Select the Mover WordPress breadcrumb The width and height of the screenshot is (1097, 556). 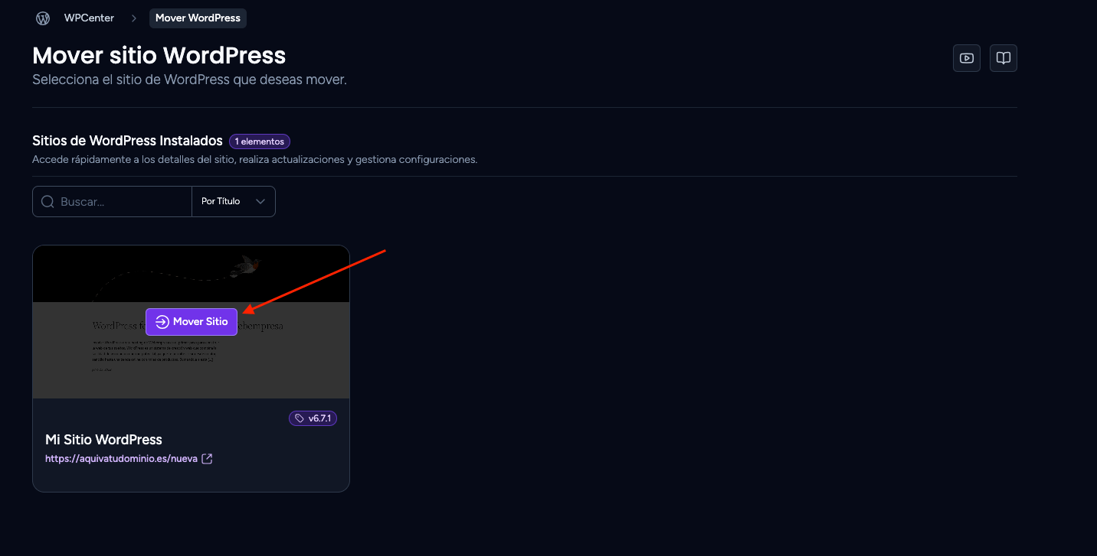click(198, 18)
